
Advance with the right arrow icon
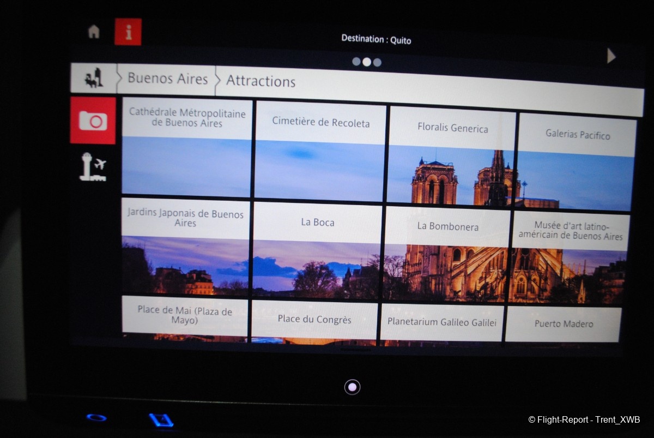pos(611,56)
